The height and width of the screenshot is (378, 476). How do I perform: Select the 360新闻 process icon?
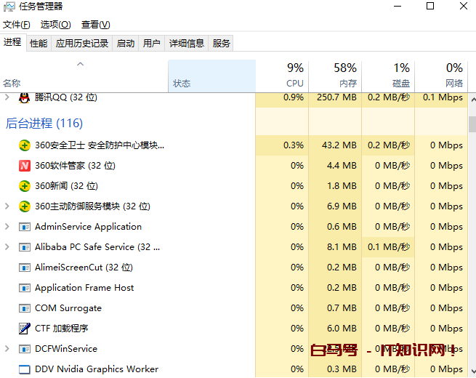click(25, 186)
